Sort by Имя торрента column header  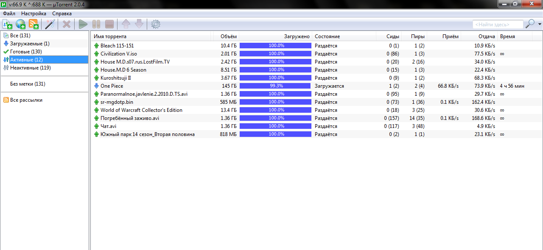click(x=151, y=36)
